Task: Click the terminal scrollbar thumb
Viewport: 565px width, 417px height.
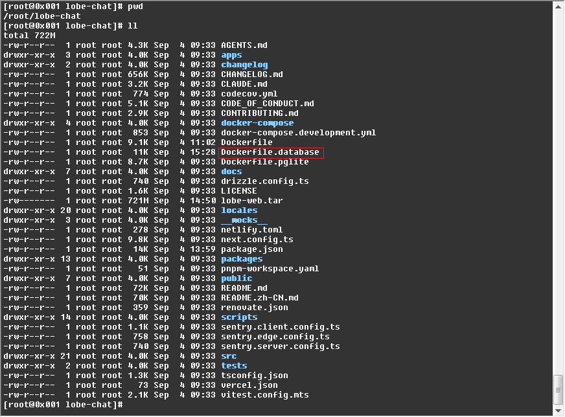Action: pos(558,389)
